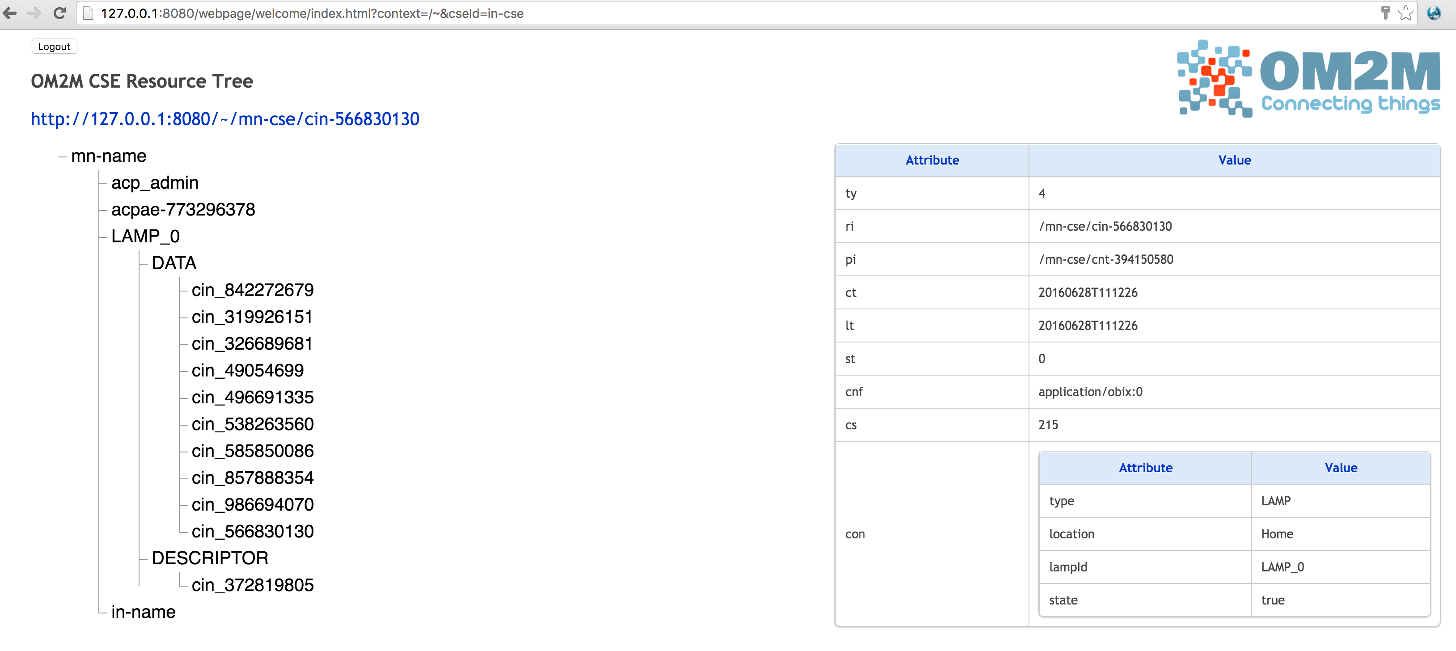Viewport: 1456px width, 651px height.
Task: Open the cin-566830130 resource URL link
Action: (x=225, y=119)
